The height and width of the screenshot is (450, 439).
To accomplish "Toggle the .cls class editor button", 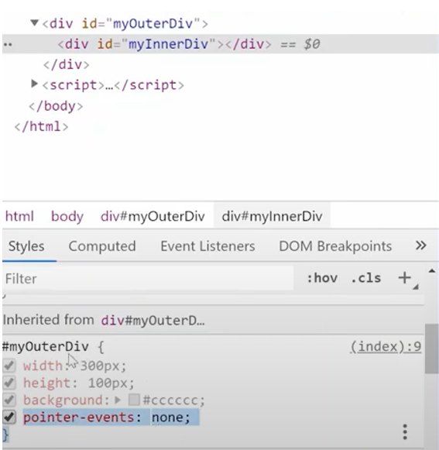I will coord(366,278).
